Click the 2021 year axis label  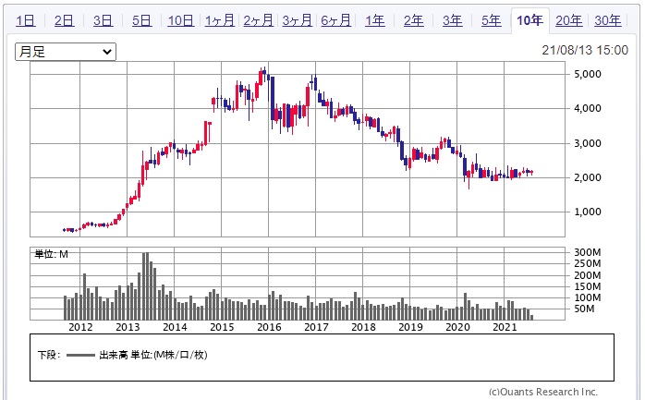[505, 327]
